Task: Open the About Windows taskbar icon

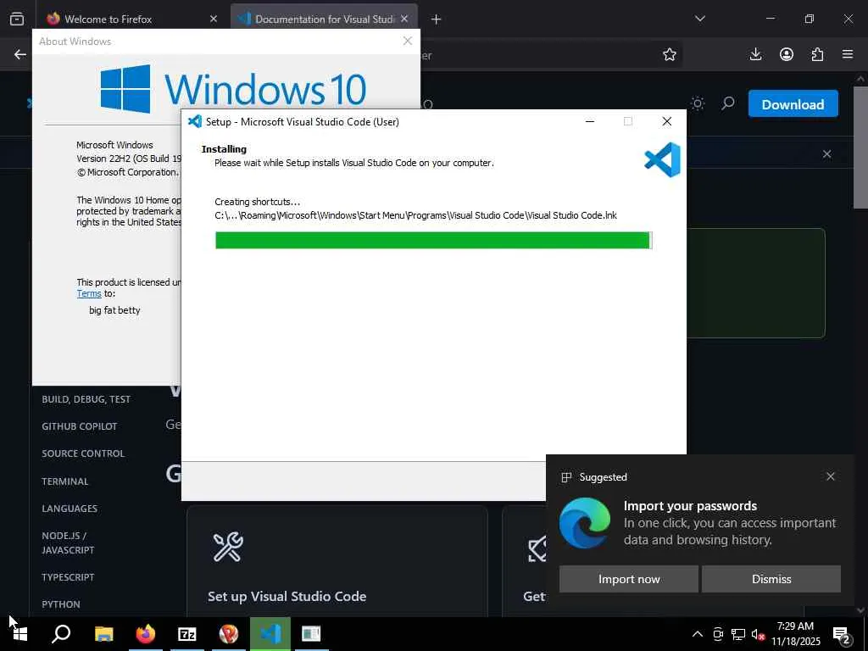Action: [x=311, y=634]
